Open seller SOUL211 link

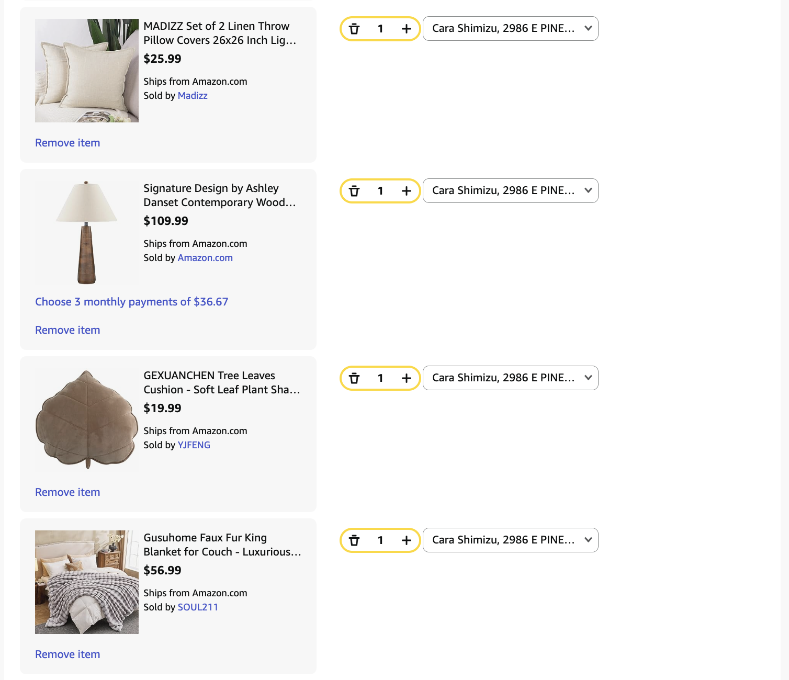(x=198, y=607)
